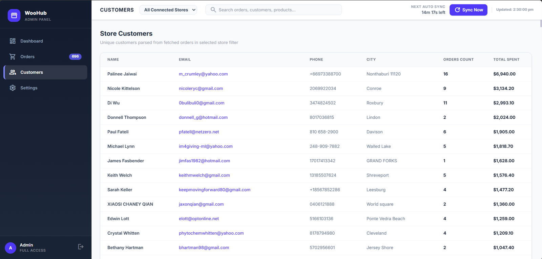Click im4giving-ml@yahoo.com link
This screenshot has height=259, width=542.
(206, 146)
